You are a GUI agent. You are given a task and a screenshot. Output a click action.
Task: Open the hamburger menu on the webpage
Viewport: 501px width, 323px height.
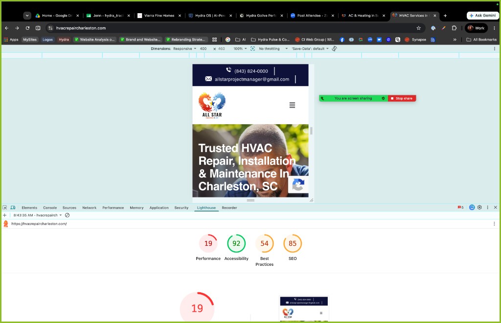tap(292, 105)
